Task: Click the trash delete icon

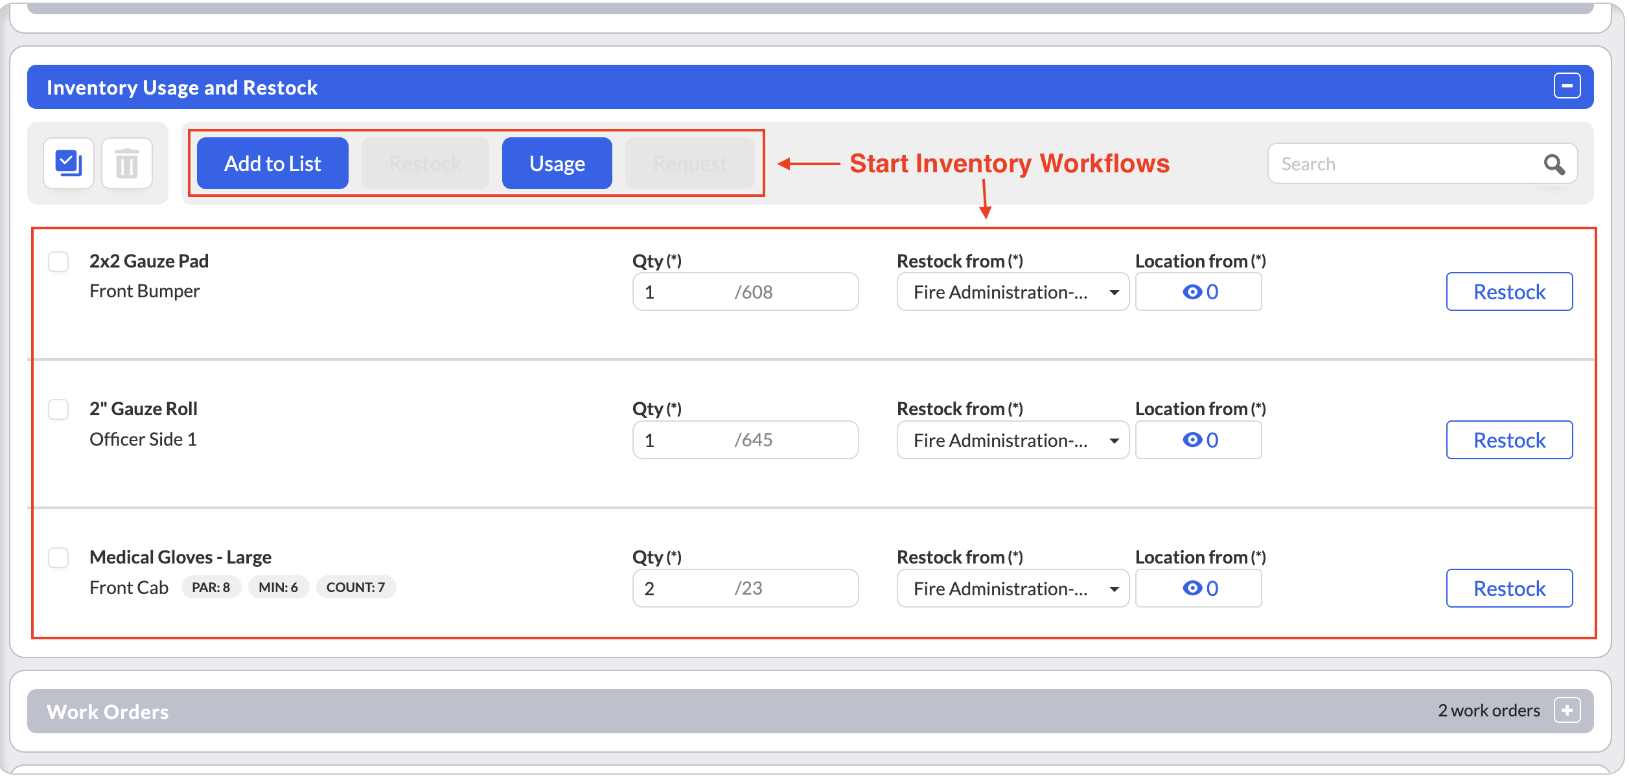Action: (x=127, y=163)
